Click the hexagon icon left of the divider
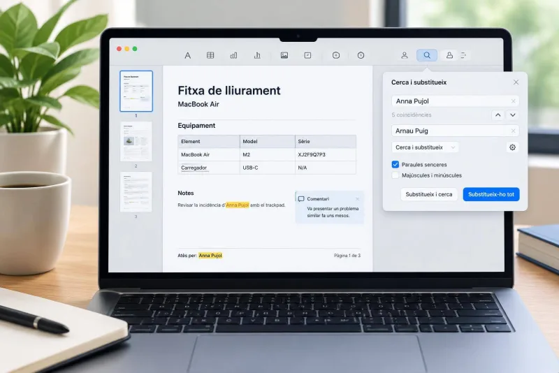Viewport: 559px width, 373px height. (336, 55)
